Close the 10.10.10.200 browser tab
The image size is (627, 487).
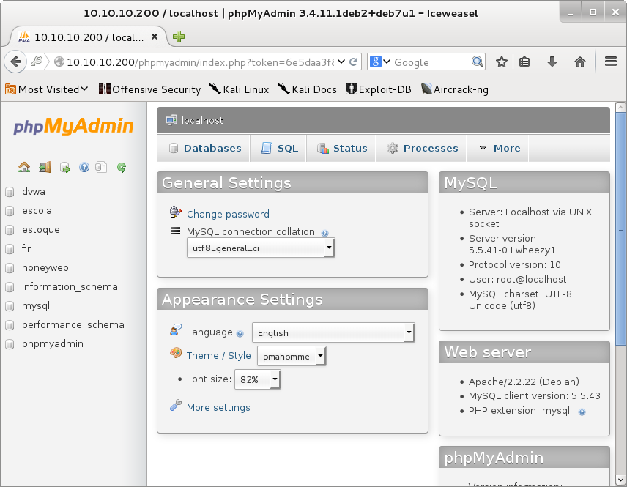coord(155,37)
